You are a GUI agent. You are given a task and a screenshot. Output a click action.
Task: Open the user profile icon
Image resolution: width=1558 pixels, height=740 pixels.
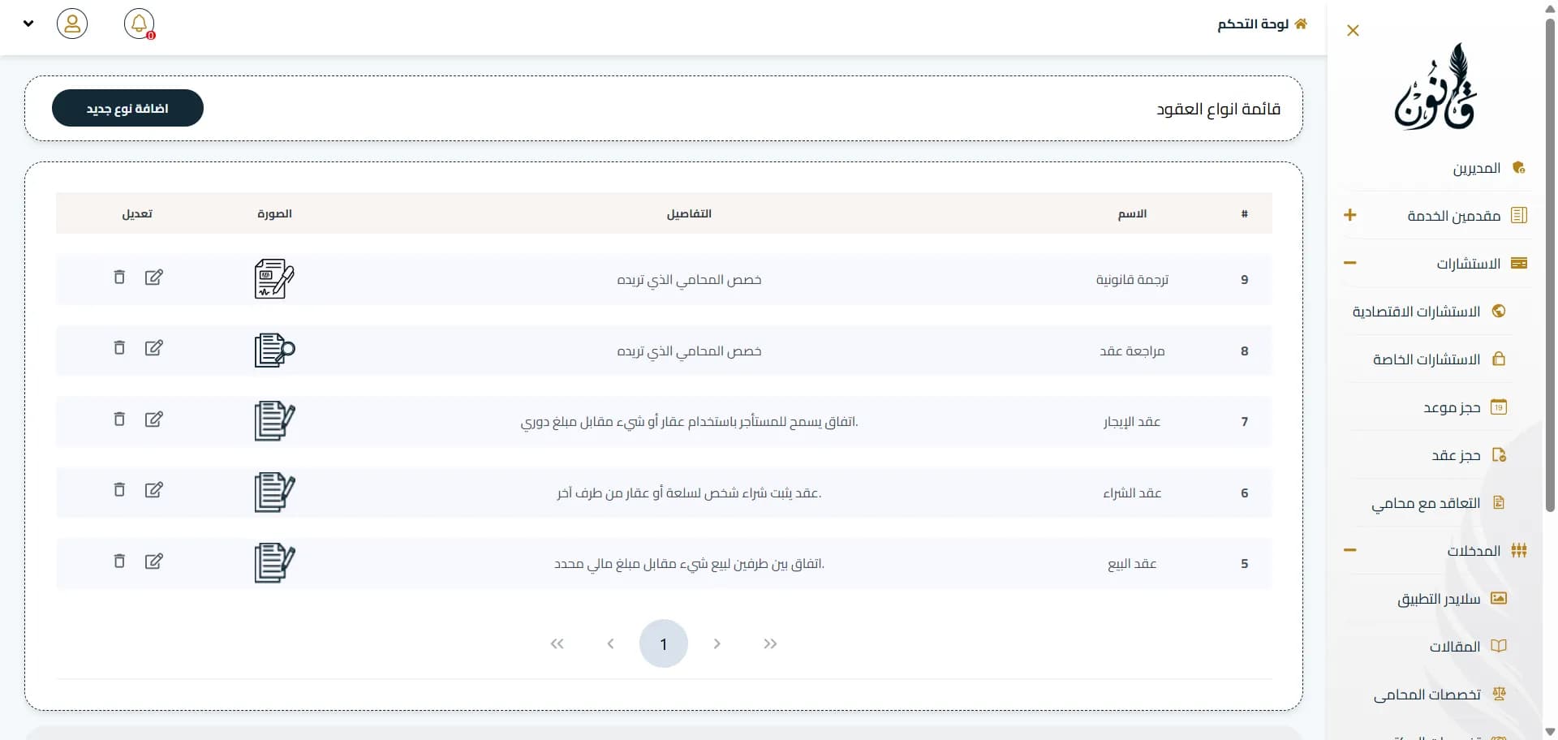(72, 24)
